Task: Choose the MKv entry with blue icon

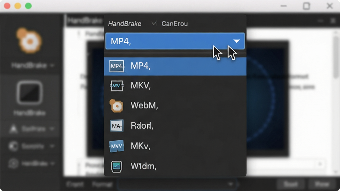Action: 175,146
